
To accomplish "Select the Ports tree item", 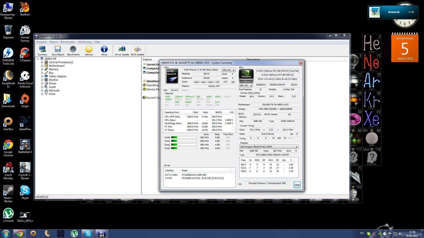I will pos(52,94).
